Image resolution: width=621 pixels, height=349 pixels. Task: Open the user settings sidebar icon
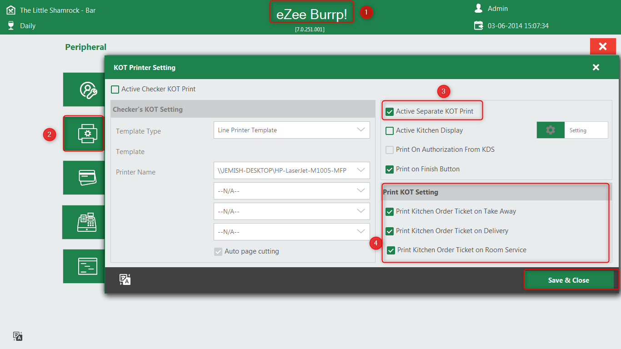click(x=88, y=90)
